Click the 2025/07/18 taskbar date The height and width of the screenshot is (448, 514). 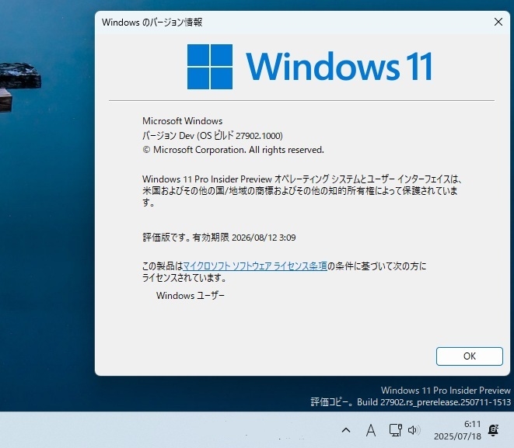[457, 436]
